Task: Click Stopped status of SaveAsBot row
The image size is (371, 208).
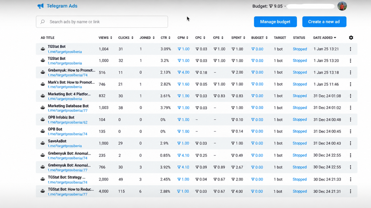Action: coord(300,143)
